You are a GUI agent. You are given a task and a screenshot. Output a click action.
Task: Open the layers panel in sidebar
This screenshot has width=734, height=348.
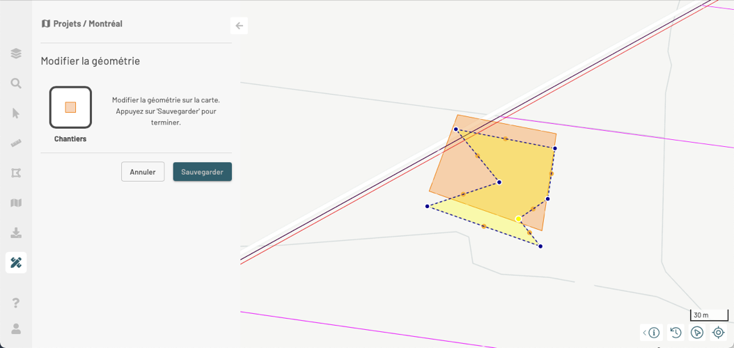pyautogui.click(x=16, y=54)
